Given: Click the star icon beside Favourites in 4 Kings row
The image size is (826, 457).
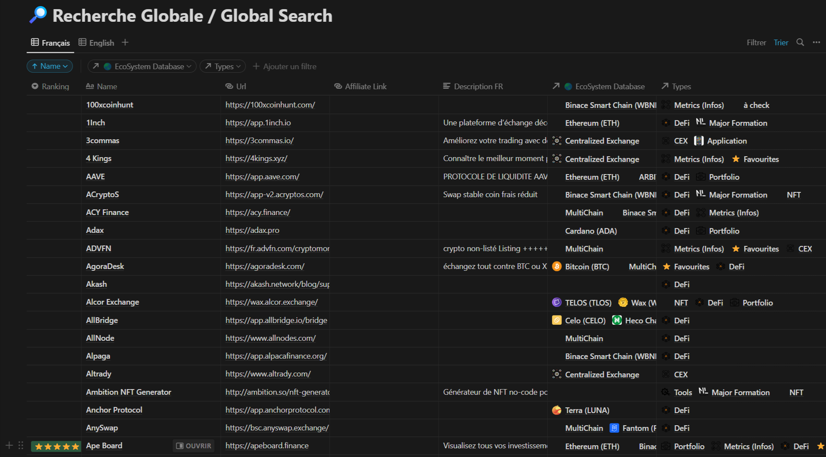Looking at the screenshot, I should [x=736, y=159].
